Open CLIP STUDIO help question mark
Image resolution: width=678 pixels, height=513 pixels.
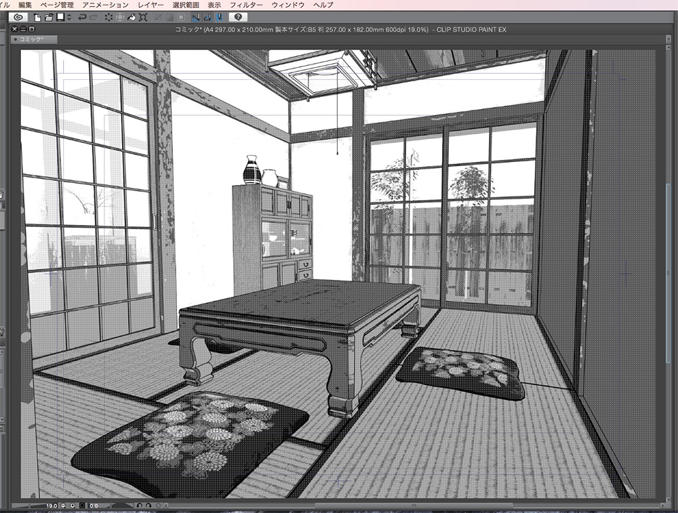click(x=238, y=18)
